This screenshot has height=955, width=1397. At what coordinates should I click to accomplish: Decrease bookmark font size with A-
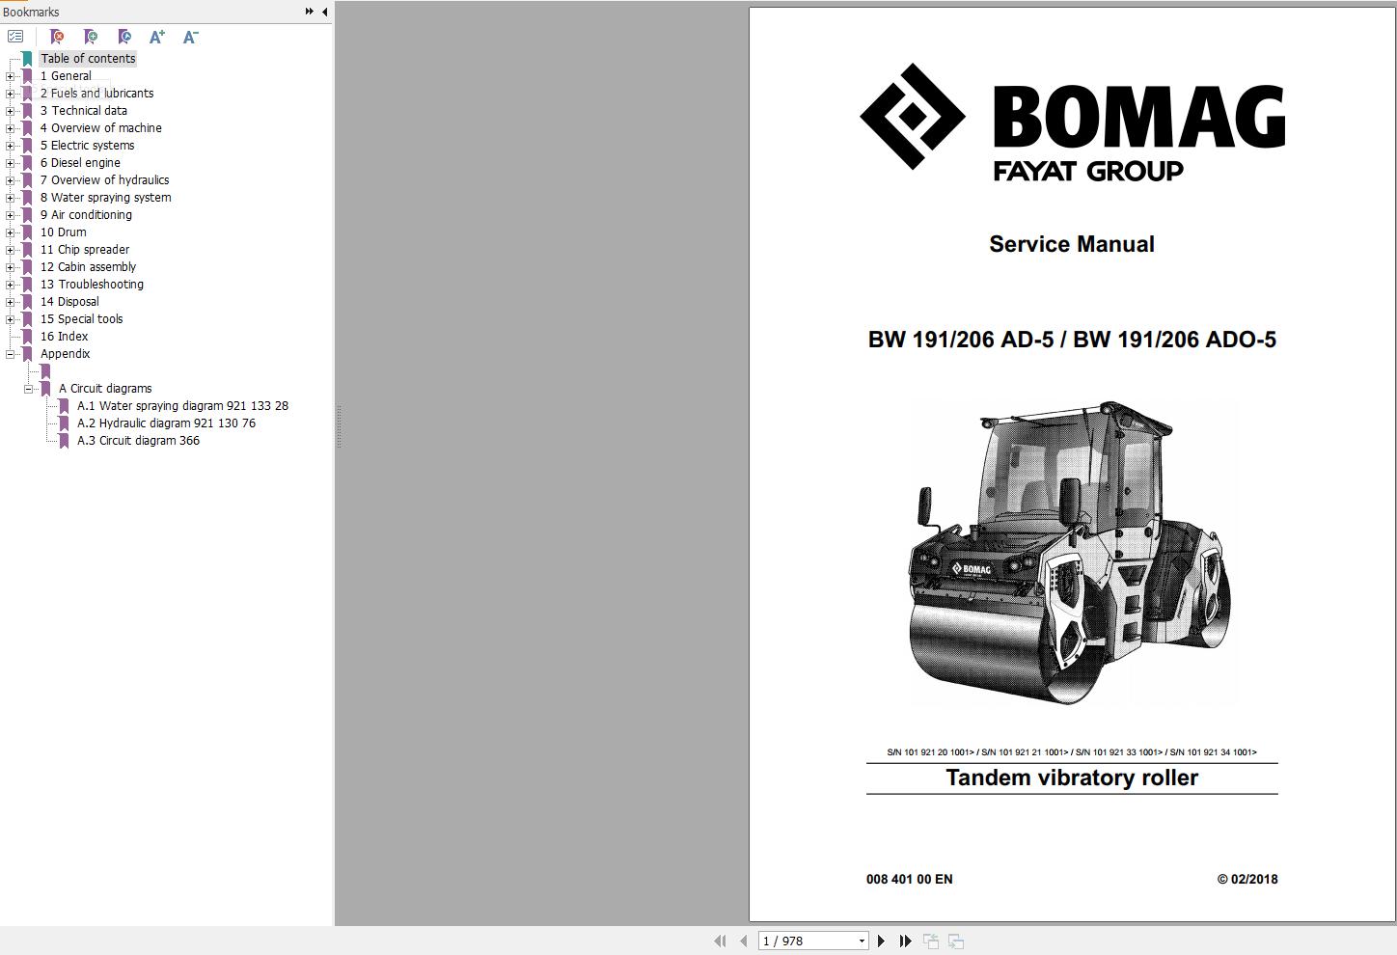[191, 37]
